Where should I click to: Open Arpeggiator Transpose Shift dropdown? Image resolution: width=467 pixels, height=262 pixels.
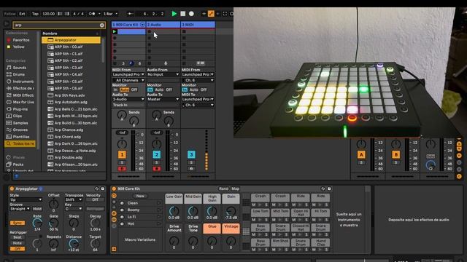(x=74, y=199)
